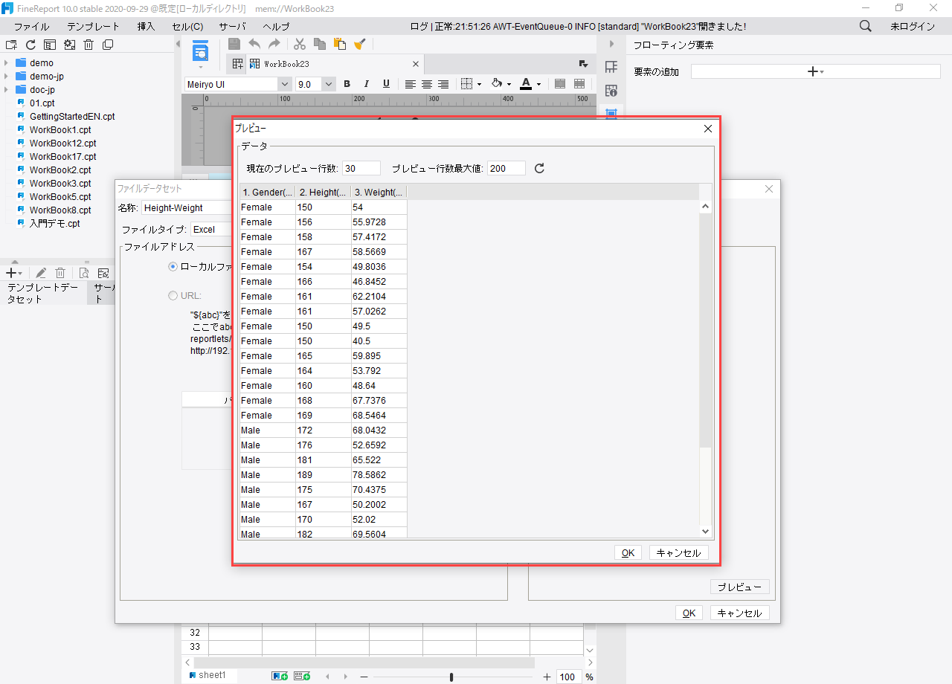Expand the demo-jp folder

(x=7, y=77)
